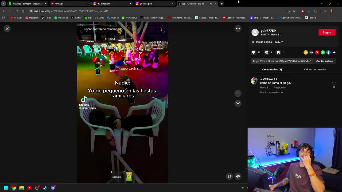The height and width of the screenshot is (192, 342).
Task: Open PROMIEDOS bookmark
Action: [130, 18]
